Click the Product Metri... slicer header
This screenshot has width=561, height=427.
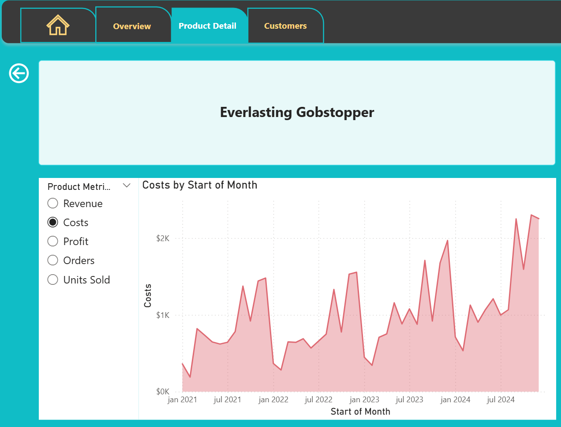pyautogui.click(x=79, y=187)
